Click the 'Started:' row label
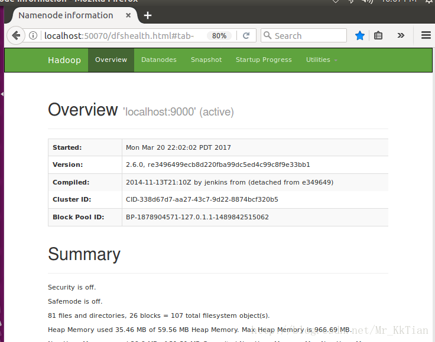 tap(67, 147)
